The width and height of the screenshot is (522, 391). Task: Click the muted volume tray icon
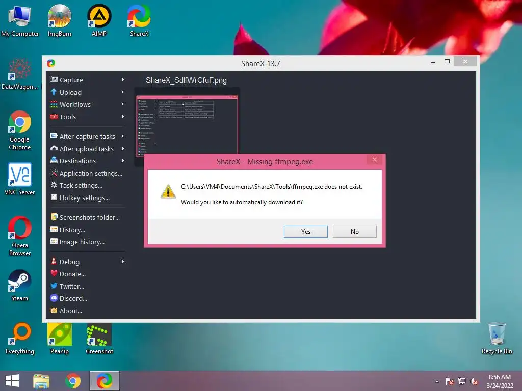click(x=474, y=381)
